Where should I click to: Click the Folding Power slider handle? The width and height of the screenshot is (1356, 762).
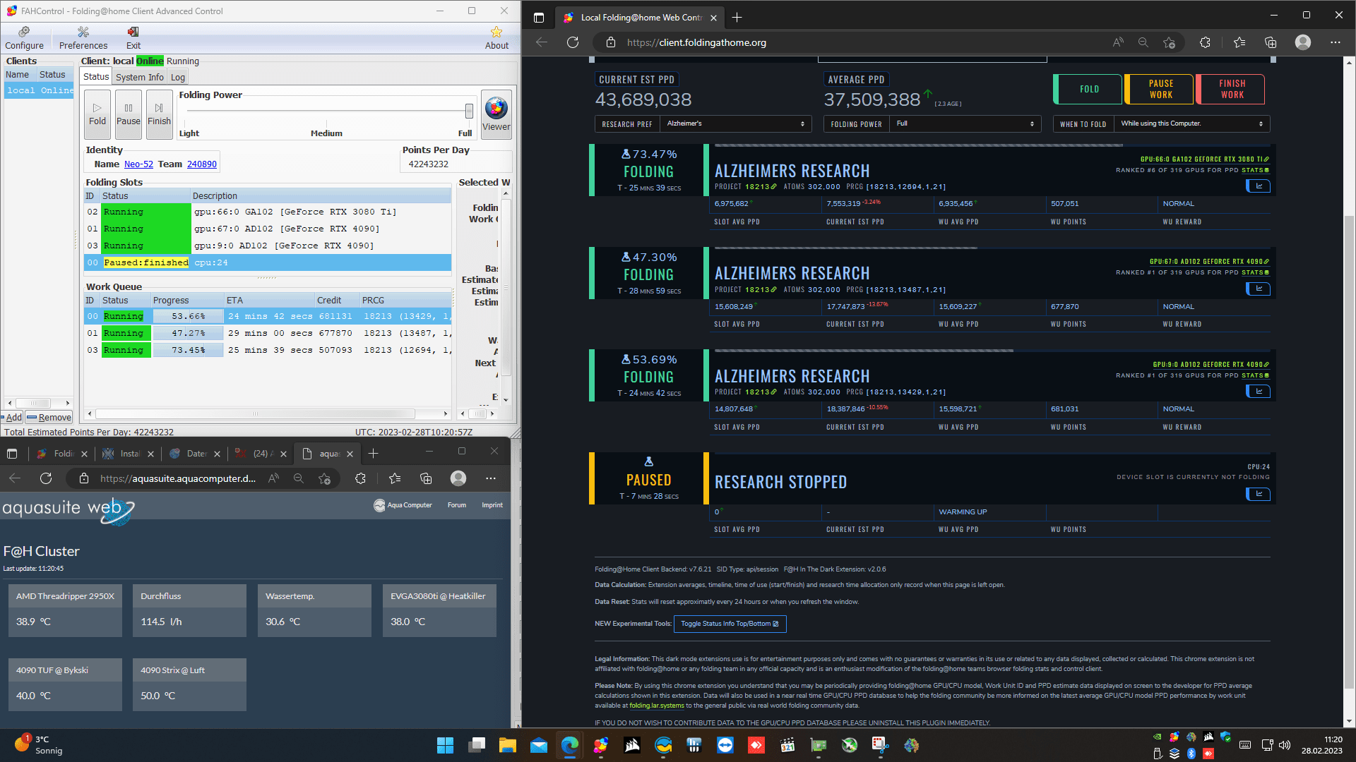(469, 111)
